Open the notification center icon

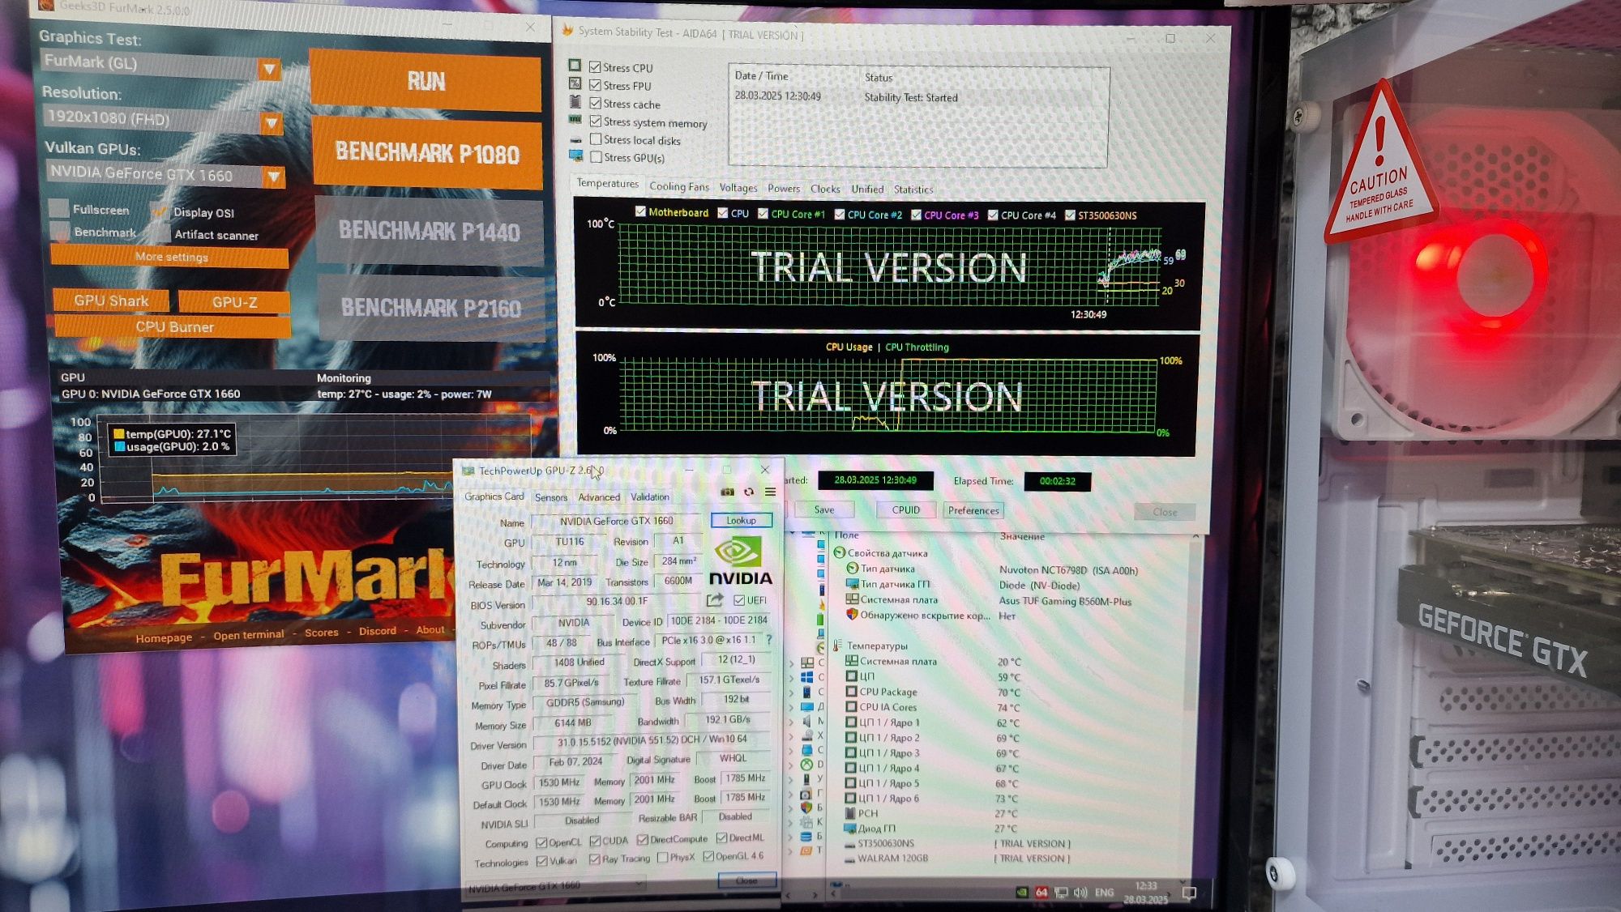pyautogui.click(x=1189, y=893)
